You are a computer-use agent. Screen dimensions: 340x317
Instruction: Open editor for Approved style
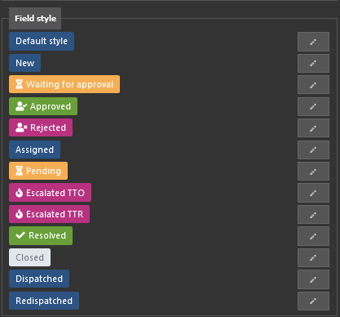pyautogui.click(x=313, y=106)
